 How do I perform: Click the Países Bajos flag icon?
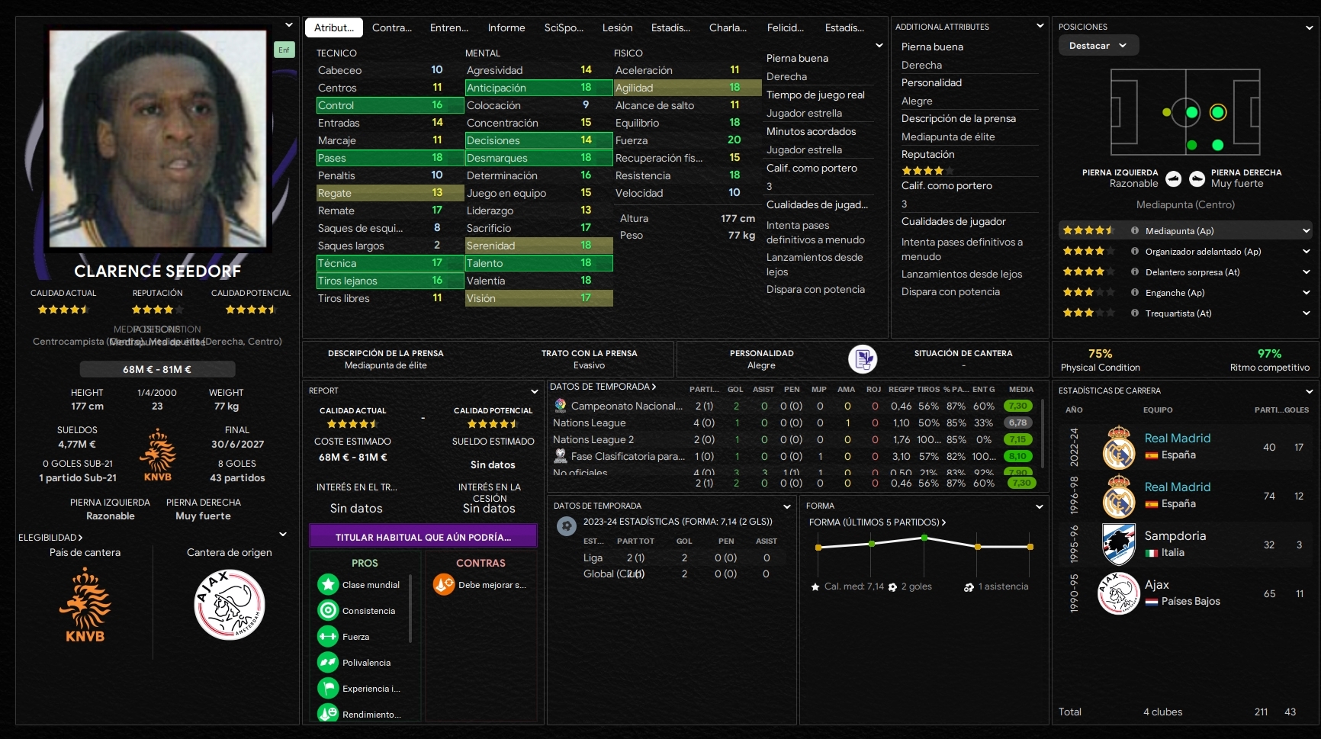pos(1152,602)
